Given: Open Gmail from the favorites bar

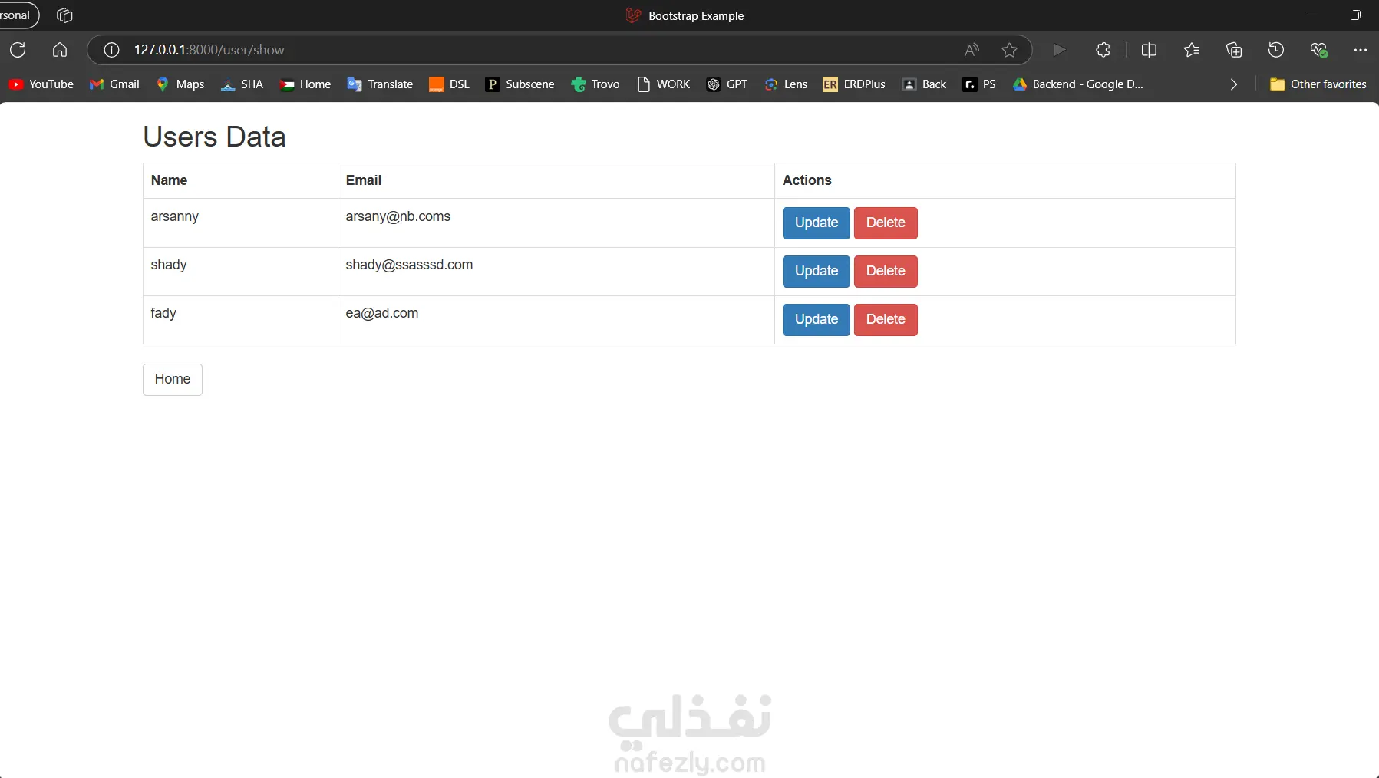Looking at the screenshot, I should click(114, 84).
